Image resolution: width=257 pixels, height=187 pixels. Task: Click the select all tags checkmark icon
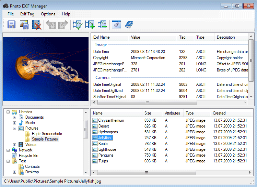[x=77, y=25]
